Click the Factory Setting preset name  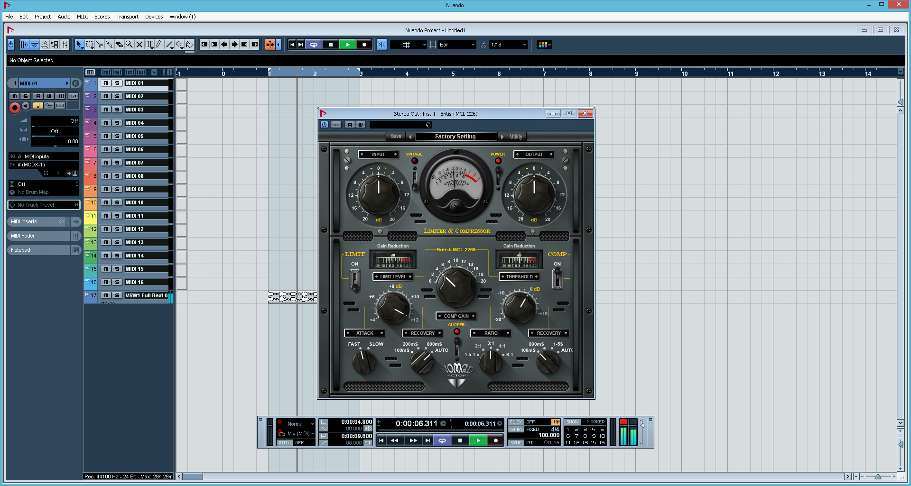(x=455, y=137)
